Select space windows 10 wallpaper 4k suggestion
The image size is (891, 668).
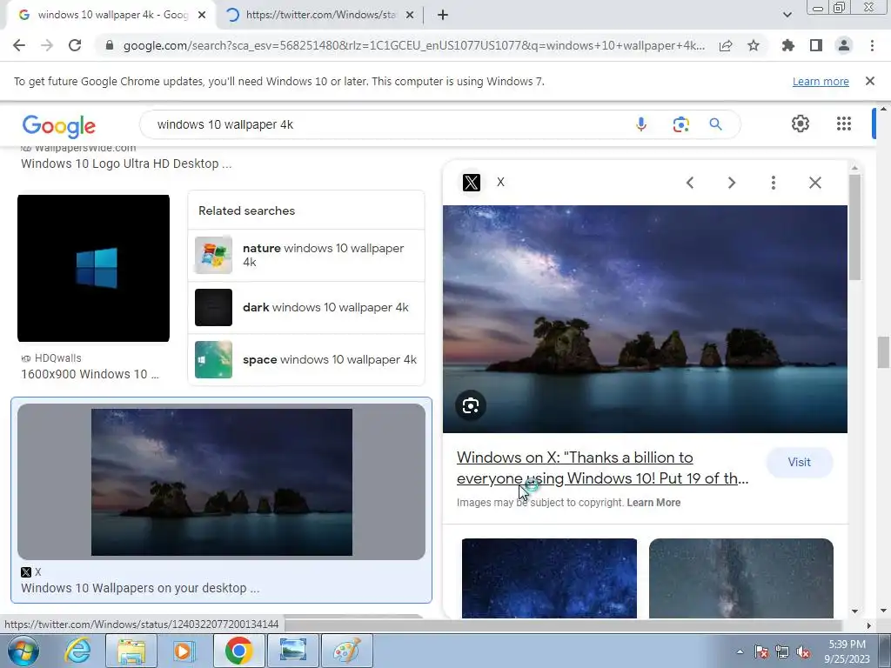pos(306,359)
